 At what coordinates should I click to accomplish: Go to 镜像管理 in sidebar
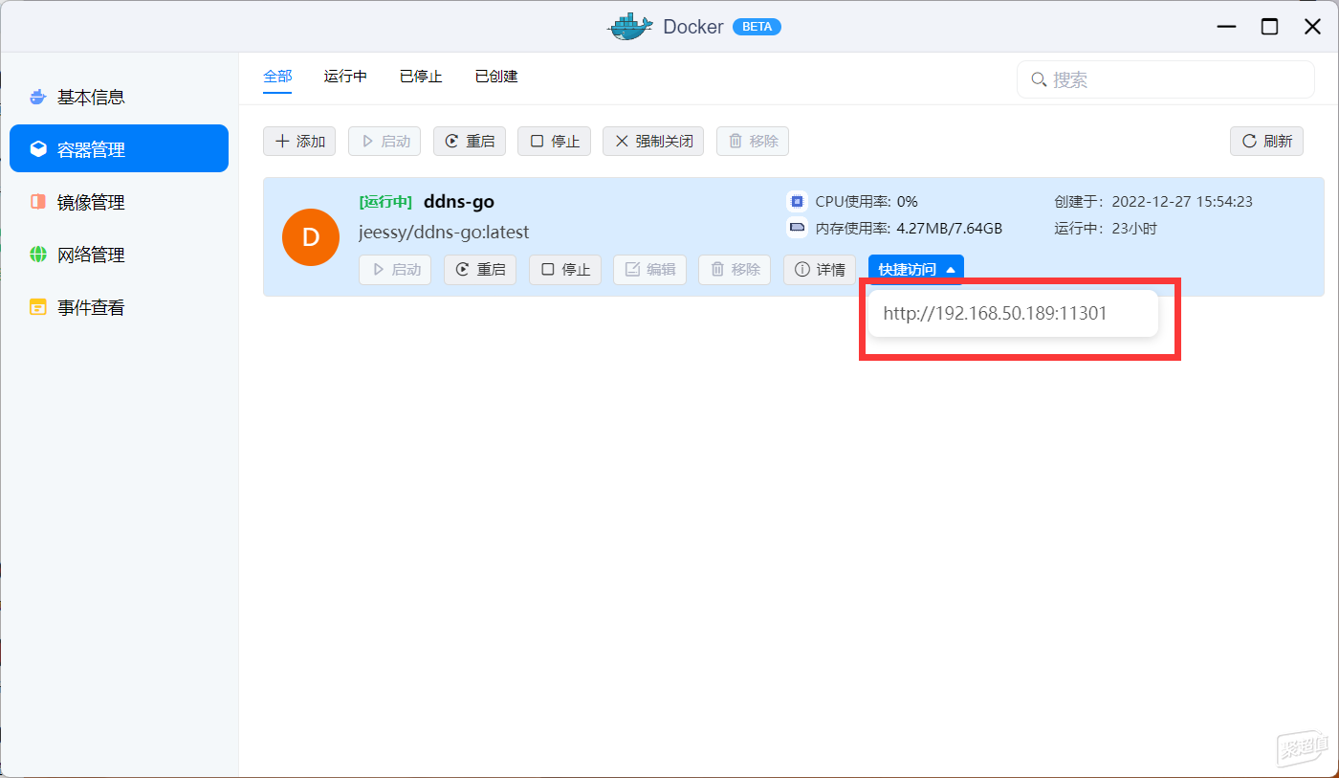pyautogui.click(x=119, y=202)
